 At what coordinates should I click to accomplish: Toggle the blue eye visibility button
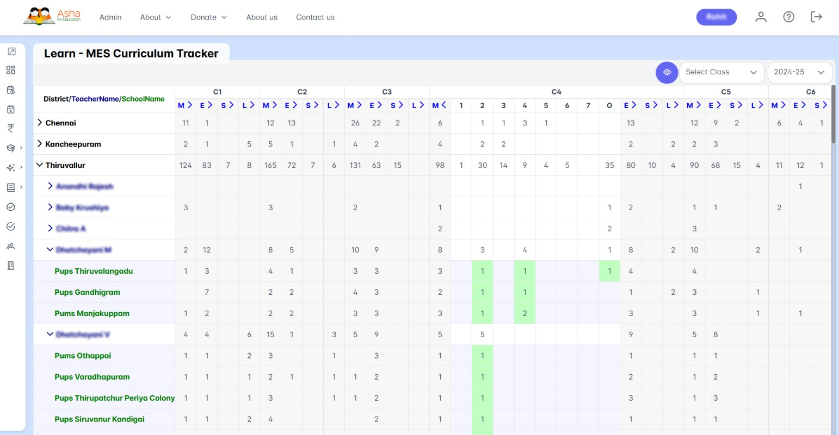(667, 72)
